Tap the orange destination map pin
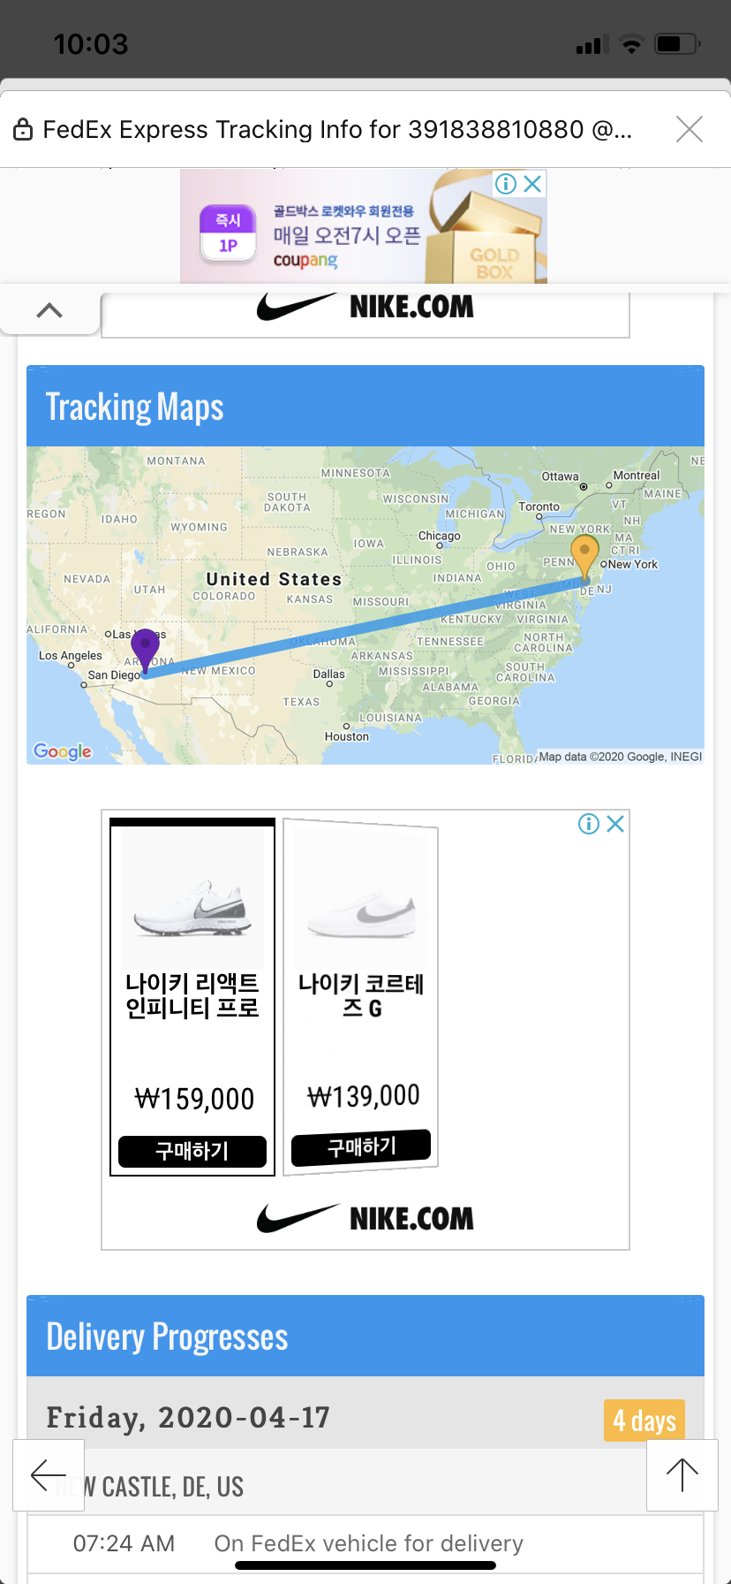731x1584 pixels. tap(584, 554)
